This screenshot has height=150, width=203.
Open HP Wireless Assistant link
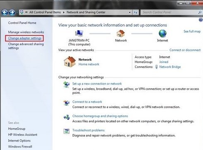pyautogui.click(x=23, y=135)
